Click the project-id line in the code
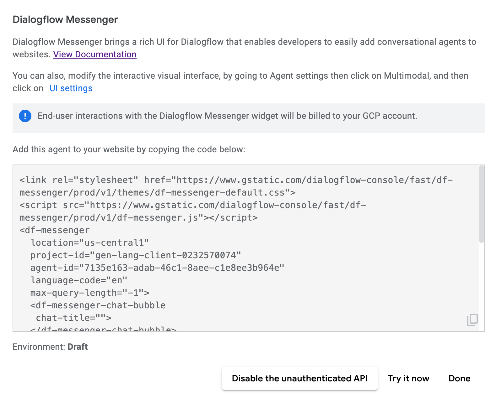Screen dimensions: 491x403 (x=136, y=255)
